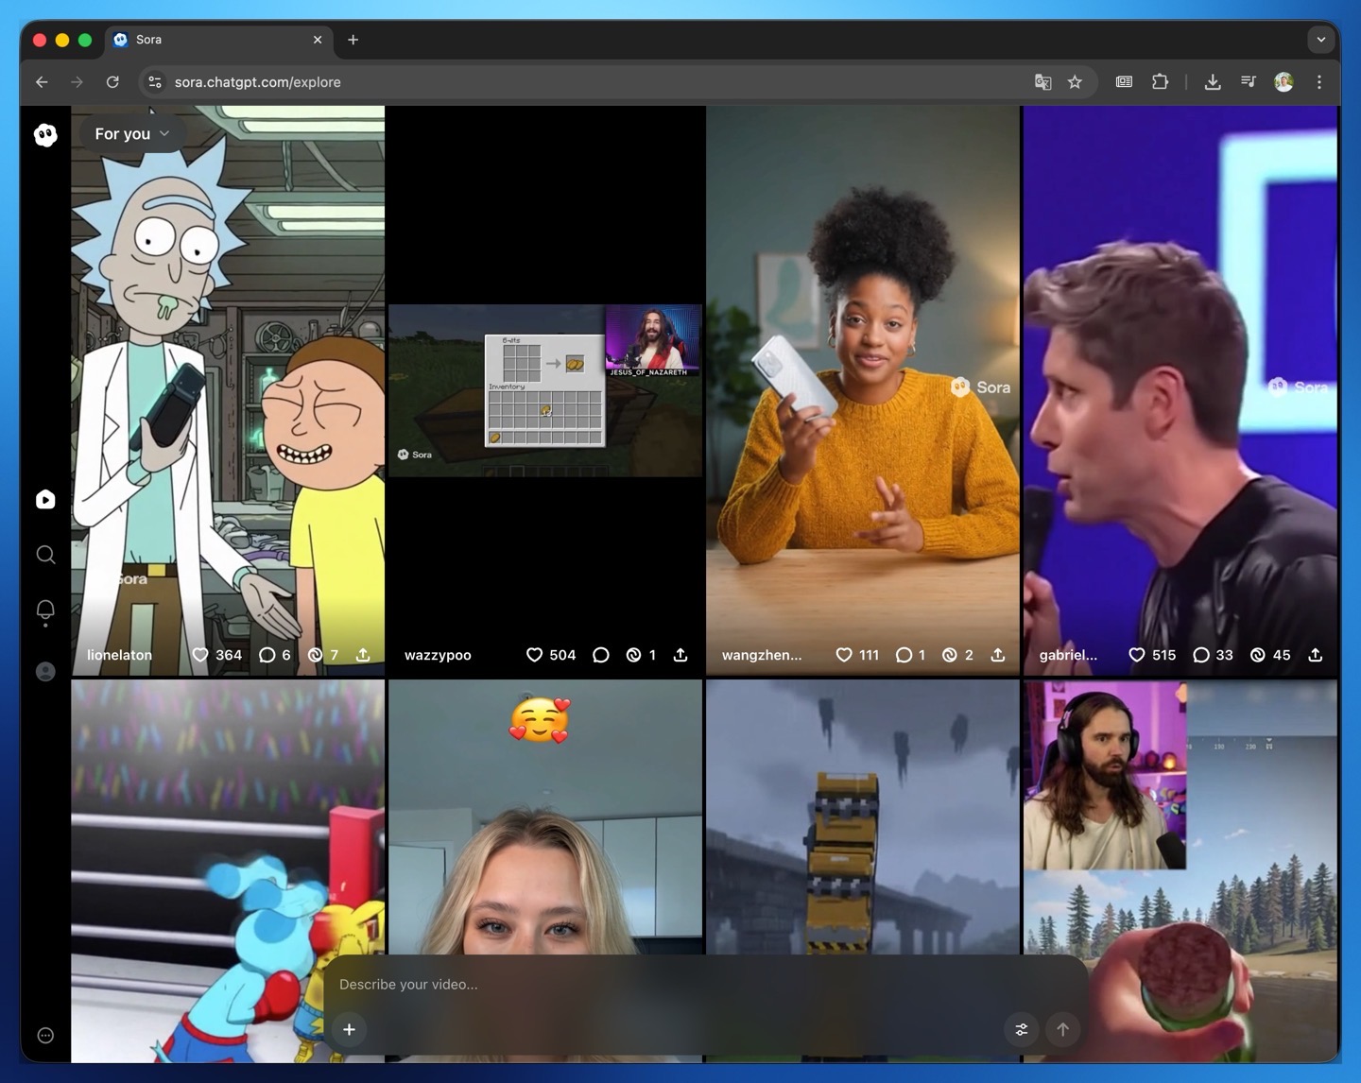This screenshot has width=1361, height=1083.
Task: Open the yellow blocky truck video
Action: click(x=863, y=817)
